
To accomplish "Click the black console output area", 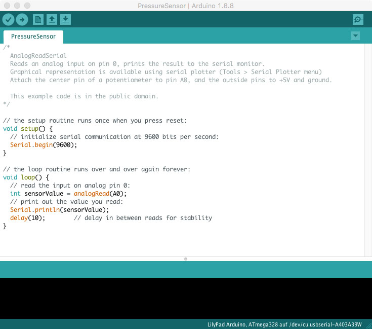I will pyautogui.click(x=186, y=298).
